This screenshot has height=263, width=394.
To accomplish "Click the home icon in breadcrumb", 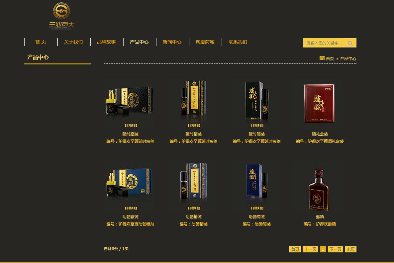I will [x=322, y=58].
